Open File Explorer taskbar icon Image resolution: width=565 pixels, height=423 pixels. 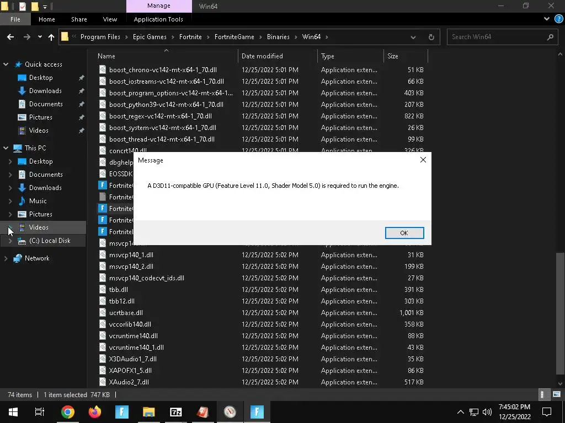point(148,412)
